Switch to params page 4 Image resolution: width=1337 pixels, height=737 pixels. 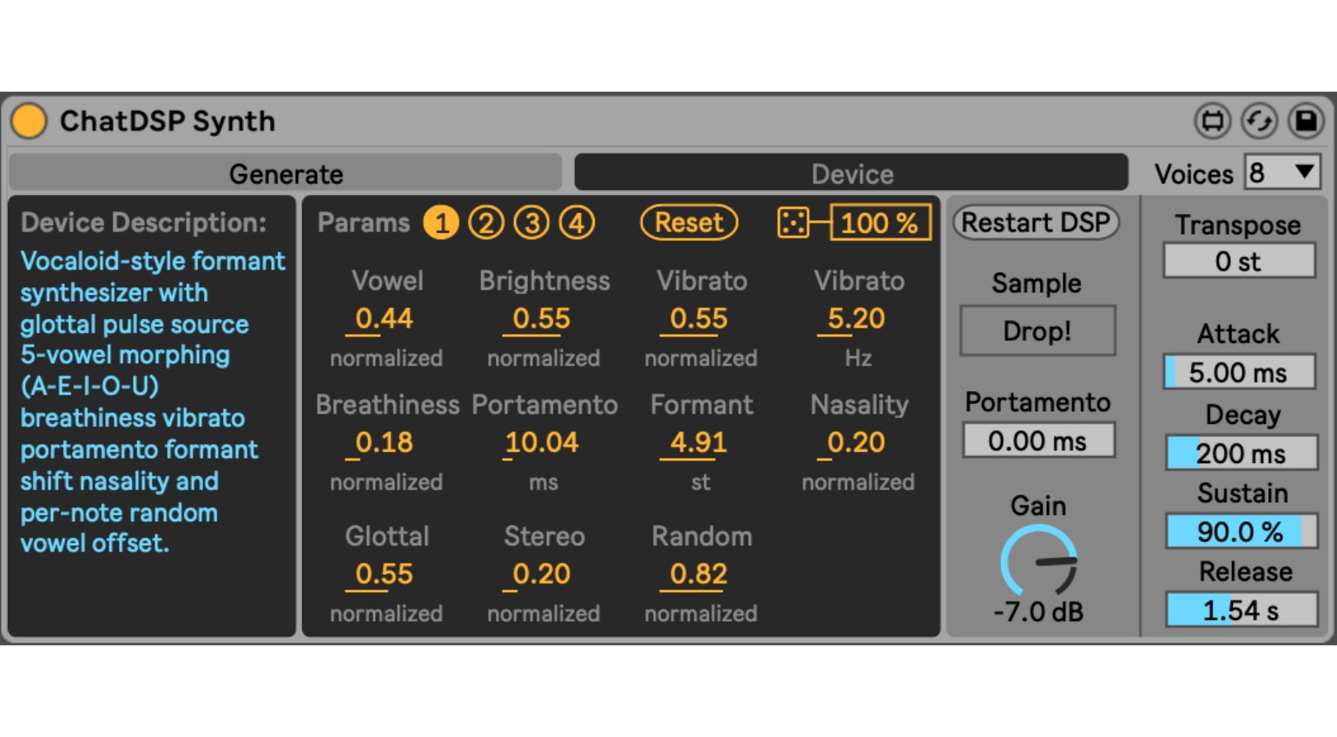[x=576, y=223]
